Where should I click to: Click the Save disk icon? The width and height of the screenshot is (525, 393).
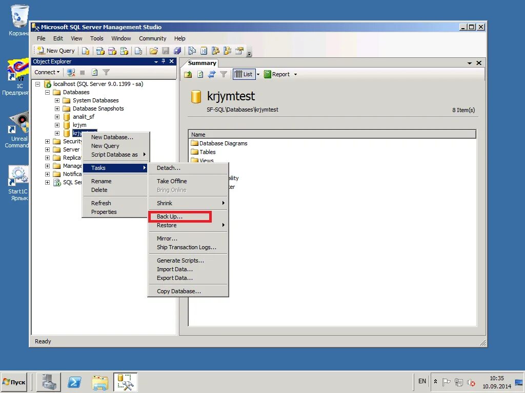[x=166, y=51]
